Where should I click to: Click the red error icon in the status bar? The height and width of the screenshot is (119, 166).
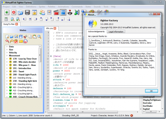point(132,115)
